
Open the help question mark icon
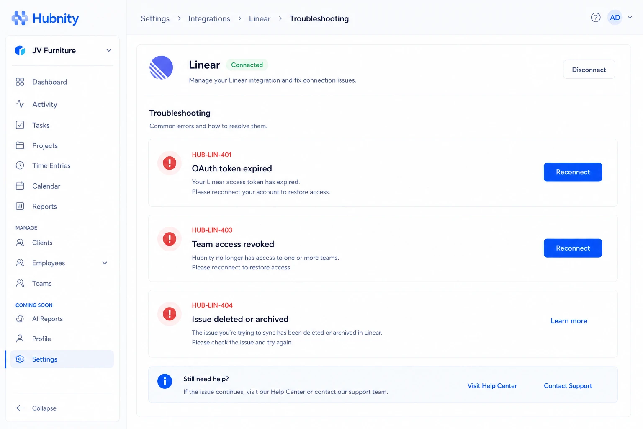[x=595, y=17]
